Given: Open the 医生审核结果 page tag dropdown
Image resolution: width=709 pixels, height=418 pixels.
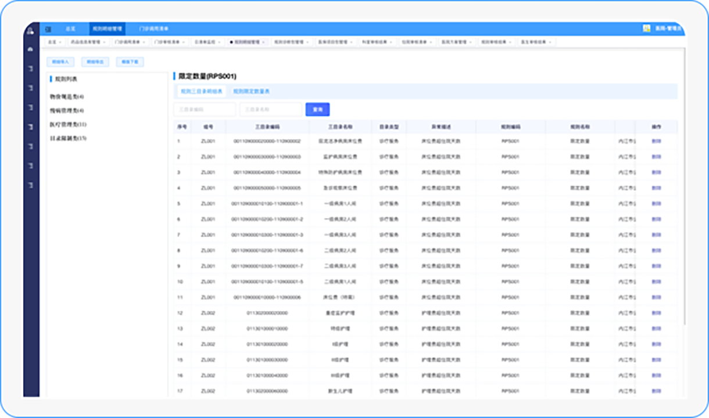Looking at the screenshot, I should pyautogui.click(x=536, y=42).
